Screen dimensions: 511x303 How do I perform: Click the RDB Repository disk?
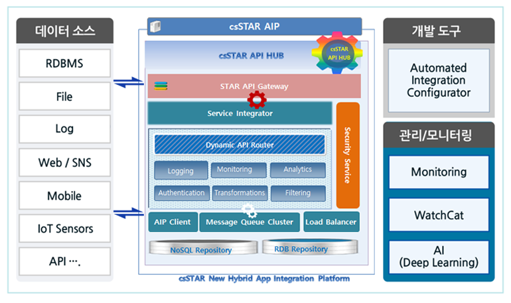point(310,247)
